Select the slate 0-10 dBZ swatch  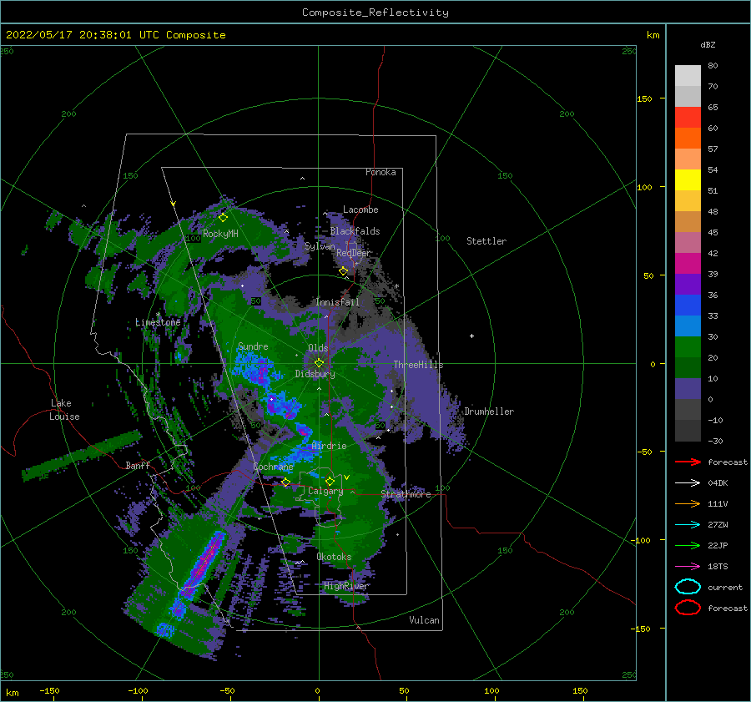pyautogui.click(x=688, y=389)
